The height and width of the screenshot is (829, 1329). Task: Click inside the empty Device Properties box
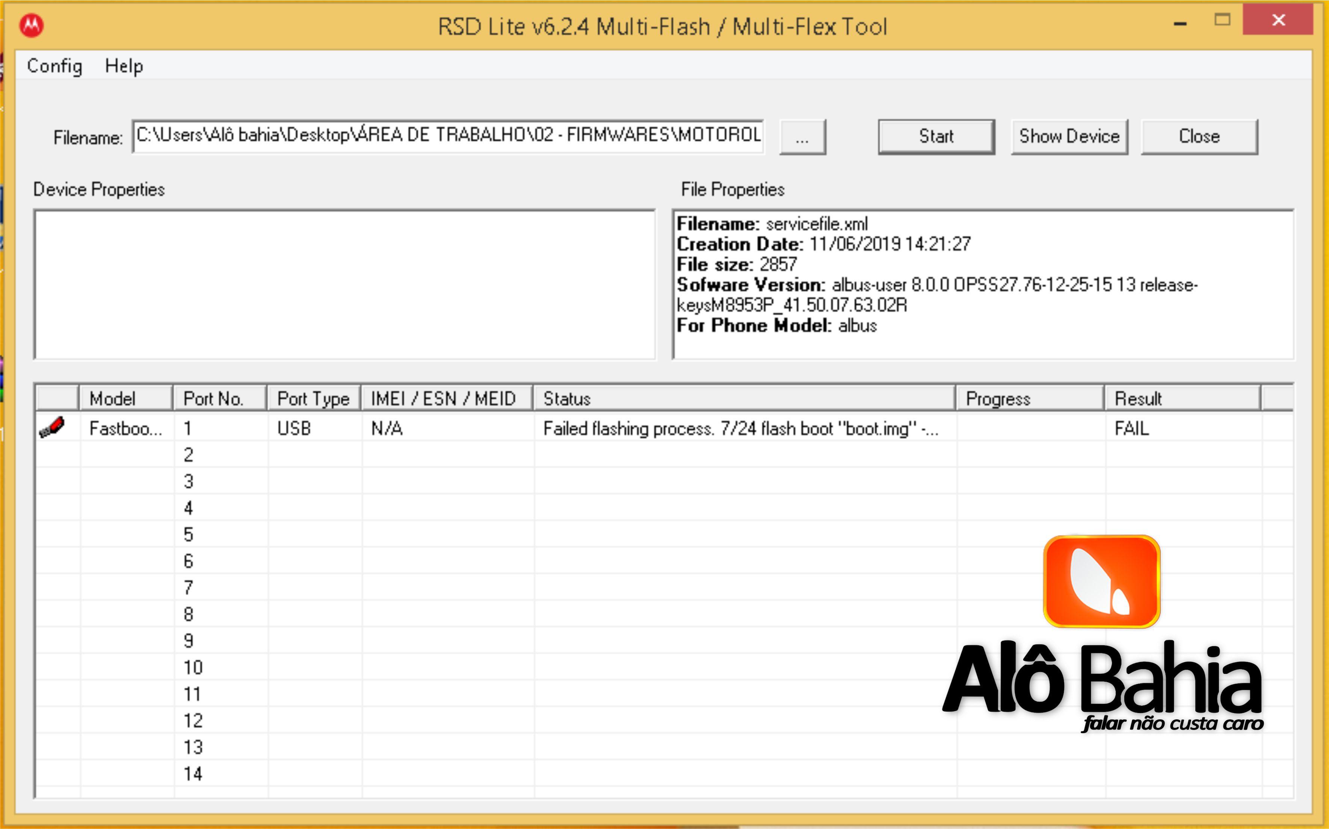point(345,285)
